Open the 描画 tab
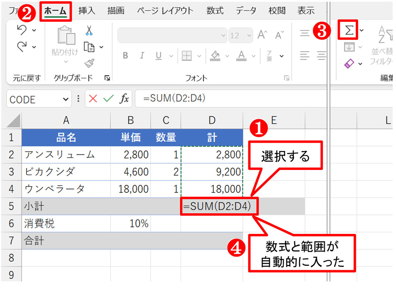This screenshot has height=288, width=396. (116, 11)
